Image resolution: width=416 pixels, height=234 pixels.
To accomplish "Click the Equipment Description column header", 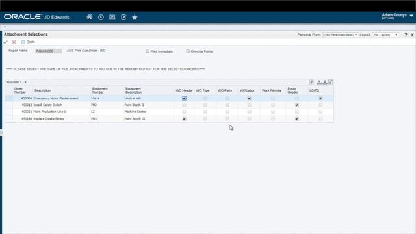I will pos(133,90).
